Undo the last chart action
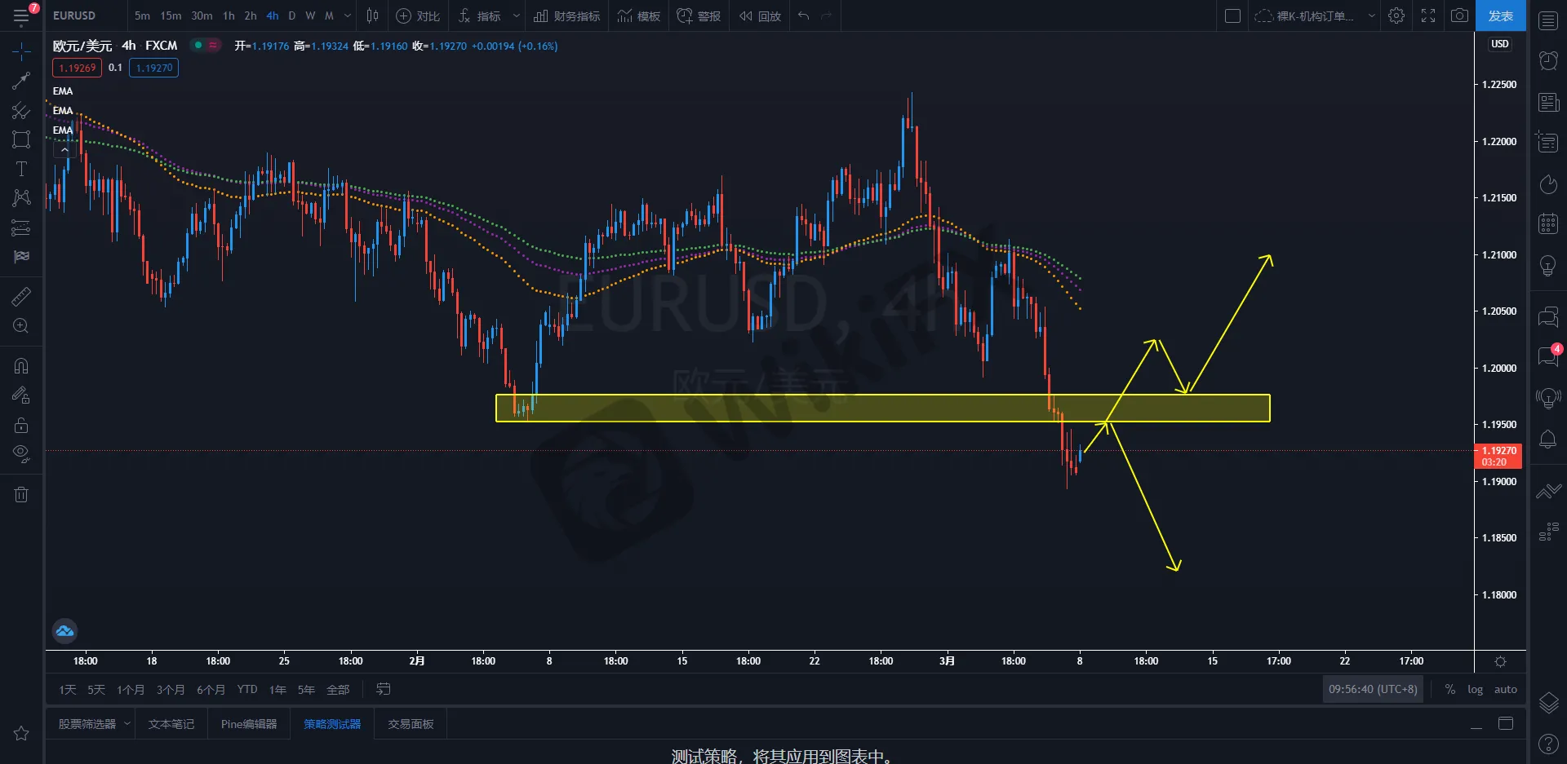The height and width of the screenshot is (764, 1567). (804, 15)
